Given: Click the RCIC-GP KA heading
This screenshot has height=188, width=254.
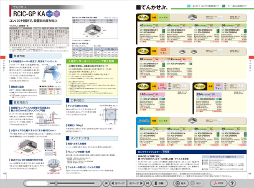Looking at the screenshot, I should point(29,14).
